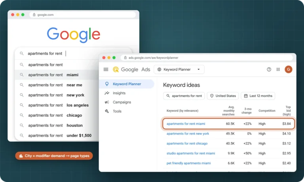Click the +50% three-month change value
This screenshot has height=182, width=304.
click(x=247, y=153)
